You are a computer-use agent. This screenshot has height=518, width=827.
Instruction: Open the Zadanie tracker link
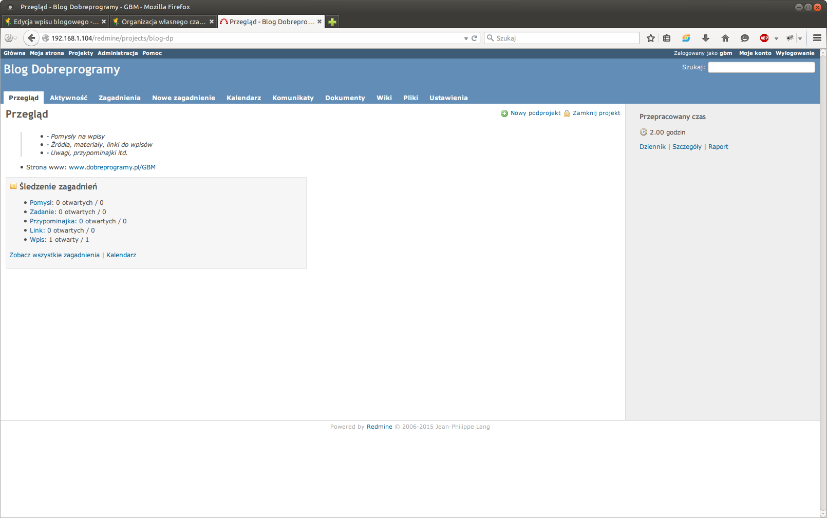(x=43, y=212)
